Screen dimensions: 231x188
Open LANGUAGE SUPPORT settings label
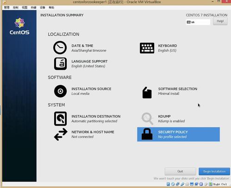[x=89, y=61]
